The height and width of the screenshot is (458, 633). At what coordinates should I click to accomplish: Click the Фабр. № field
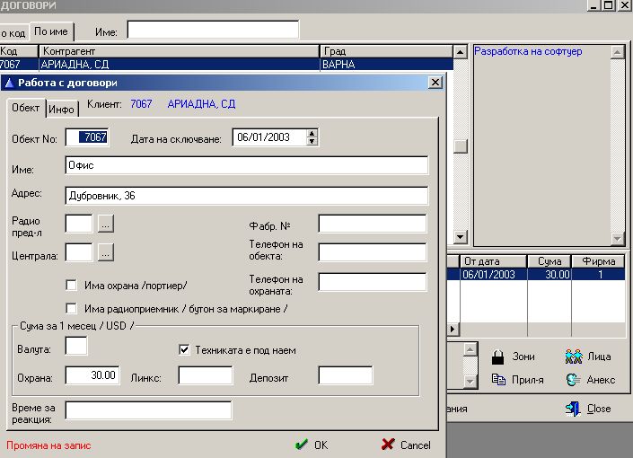click(x=373, y=224)
